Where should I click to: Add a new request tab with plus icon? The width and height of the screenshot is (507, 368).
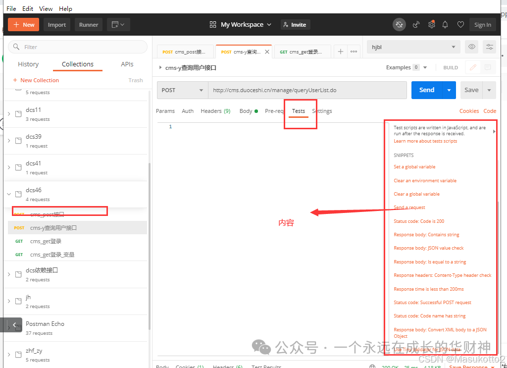[341, 52]
